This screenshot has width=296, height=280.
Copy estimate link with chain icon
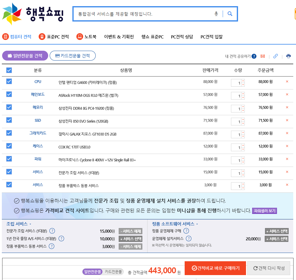(x=275, y=56)
